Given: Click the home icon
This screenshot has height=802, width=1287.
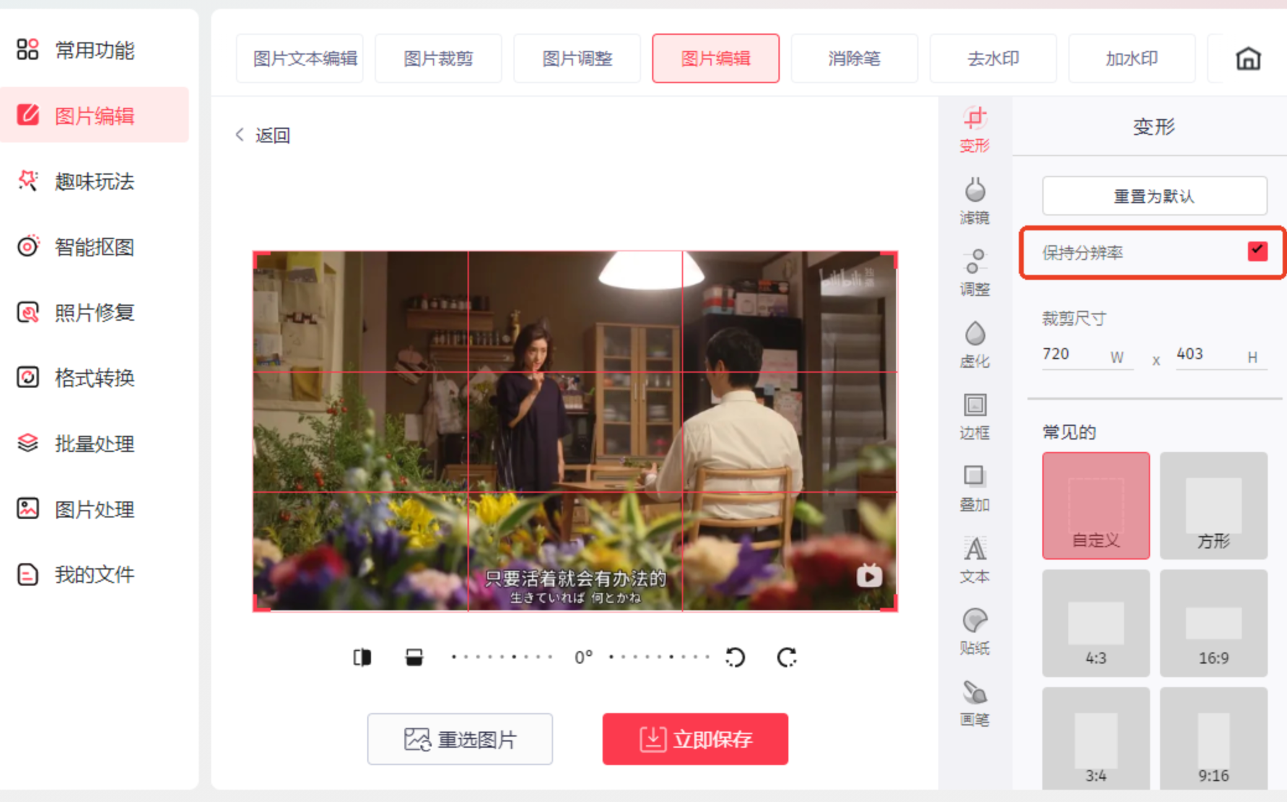Looking at the screenshot, I should (x=1247, y=59).
